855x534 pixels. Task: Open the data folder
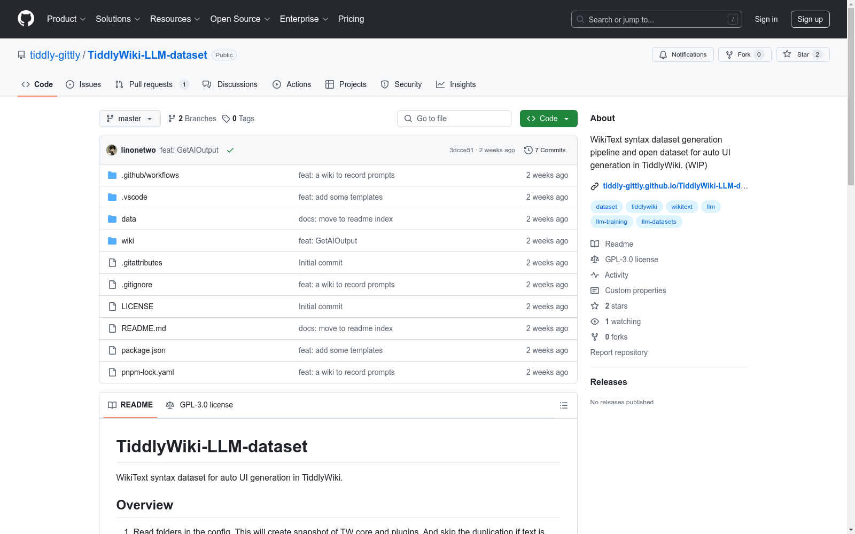tap(129, 219)
